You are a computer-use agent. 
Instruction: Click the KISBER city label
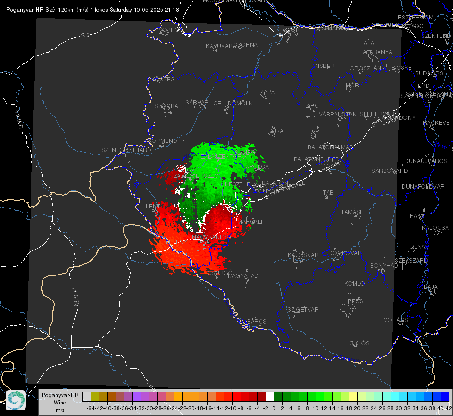(x=324, y=66)
